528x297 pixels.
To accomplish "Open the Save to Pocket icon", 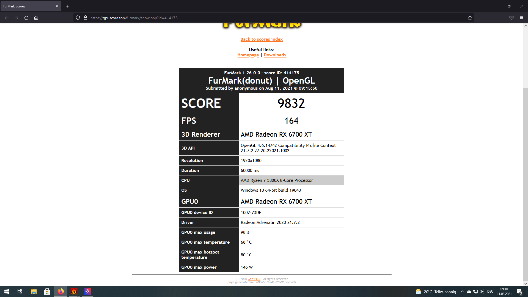I will point(511,18).
